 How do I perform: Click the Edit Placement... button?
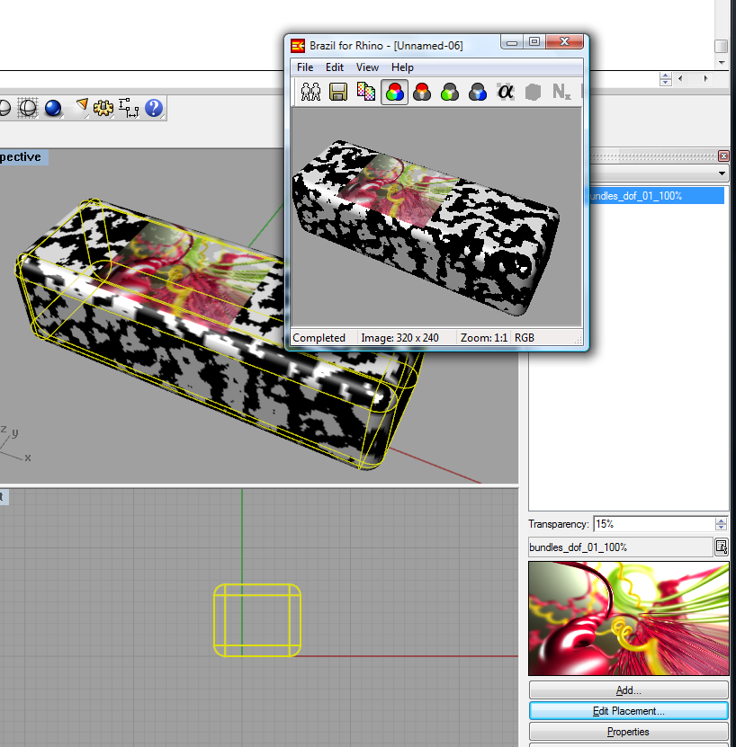(x=628, y=711)
